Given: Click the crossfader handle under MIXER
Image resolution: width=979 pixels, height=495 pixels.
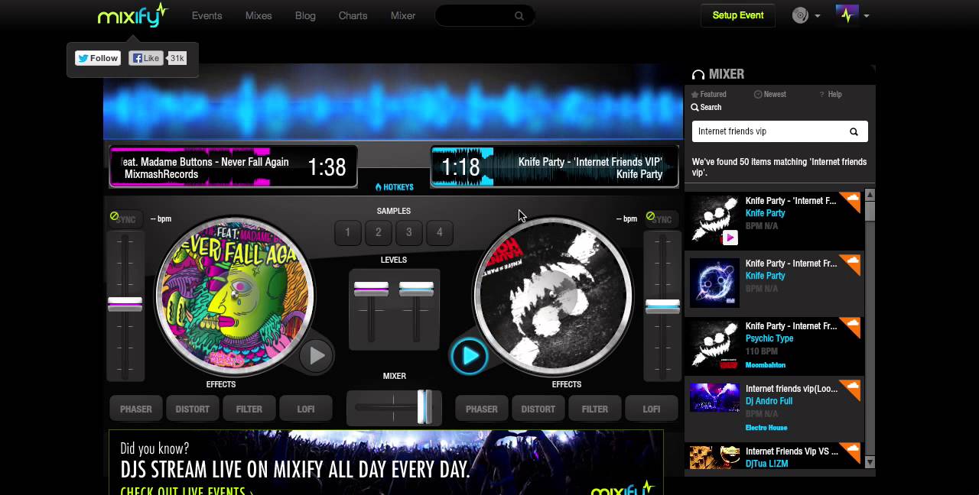Looking at the screenshot, I should point(424,407).
